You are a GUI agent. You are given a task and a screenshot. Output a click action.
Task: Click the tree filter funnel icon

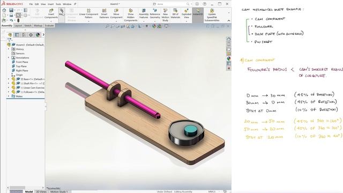(x=9, y=40)
